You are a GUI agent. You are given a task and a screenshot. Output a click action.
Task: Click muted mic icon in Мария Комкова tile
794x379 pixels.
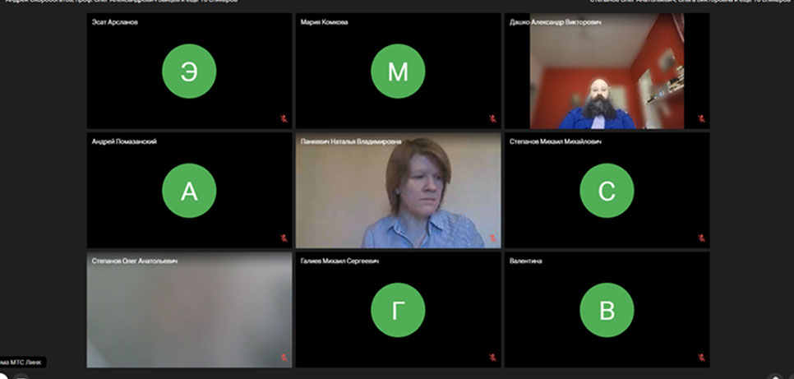492,118
